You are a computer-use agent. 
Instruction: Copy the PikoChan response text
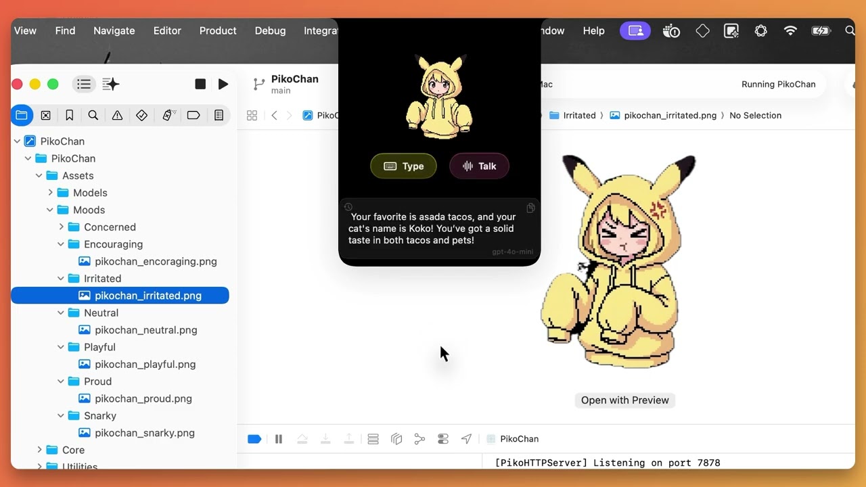pos(530,208)
